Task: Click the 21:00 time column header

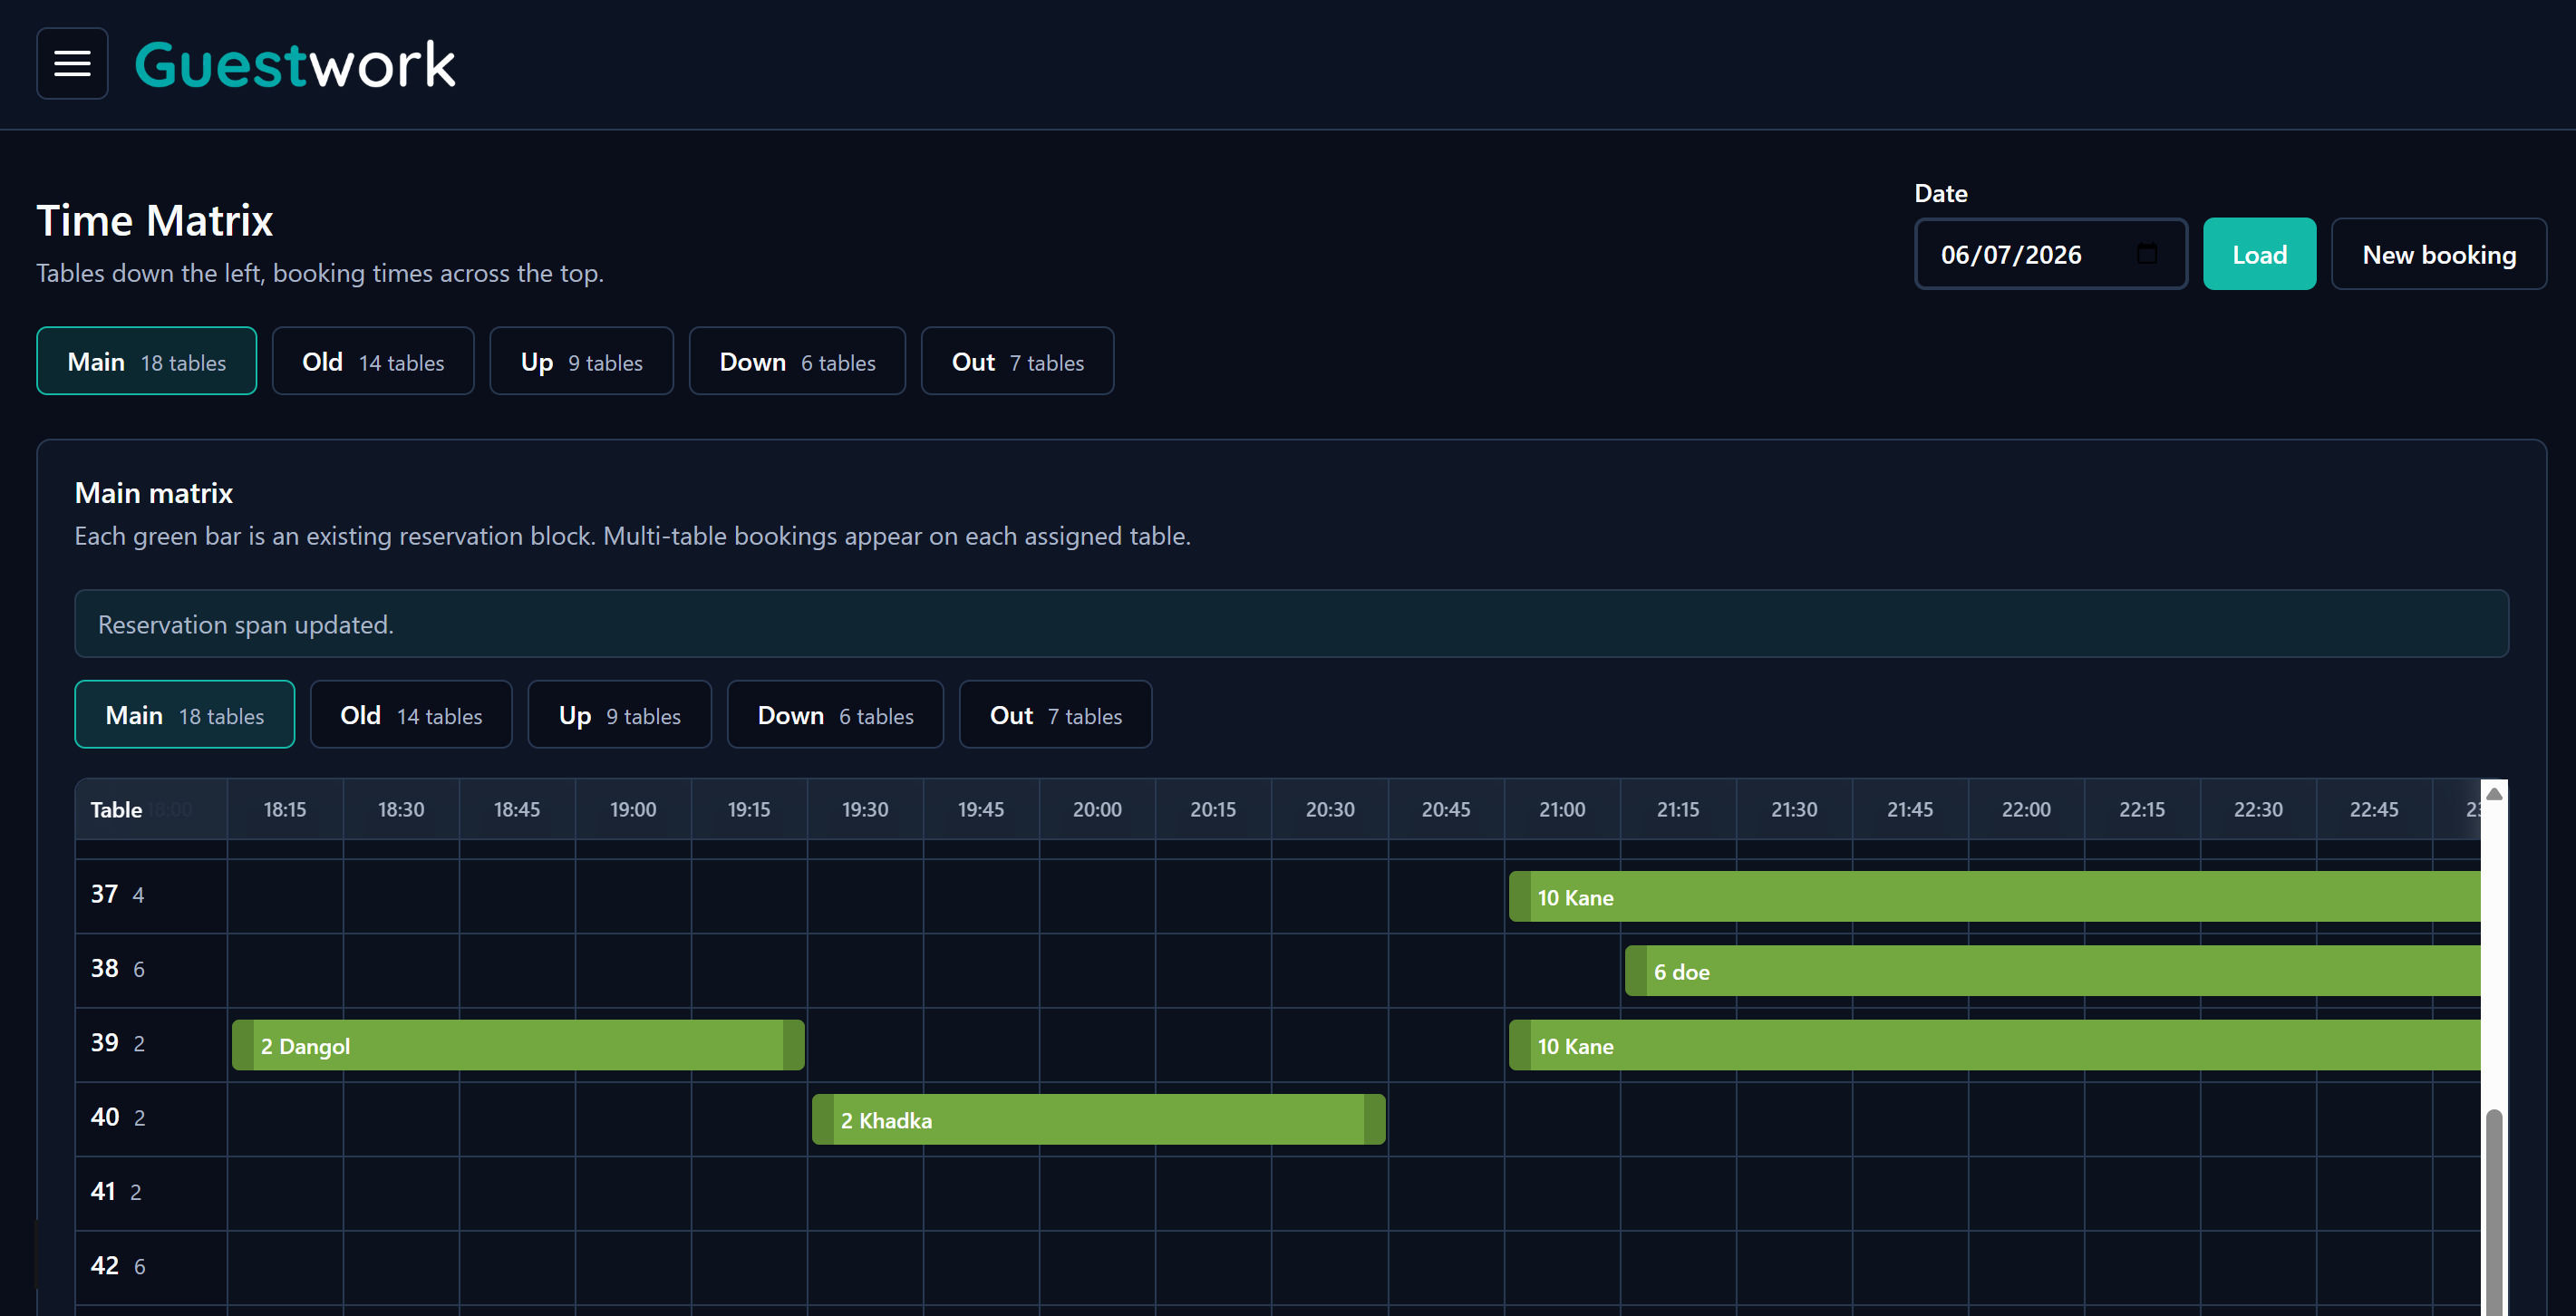Action: coord(1562,808)
